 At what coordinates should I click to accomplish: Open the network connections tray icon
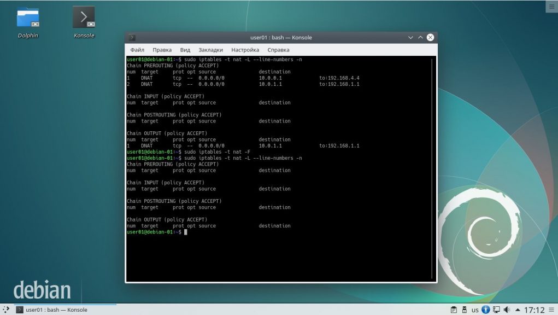496,310
